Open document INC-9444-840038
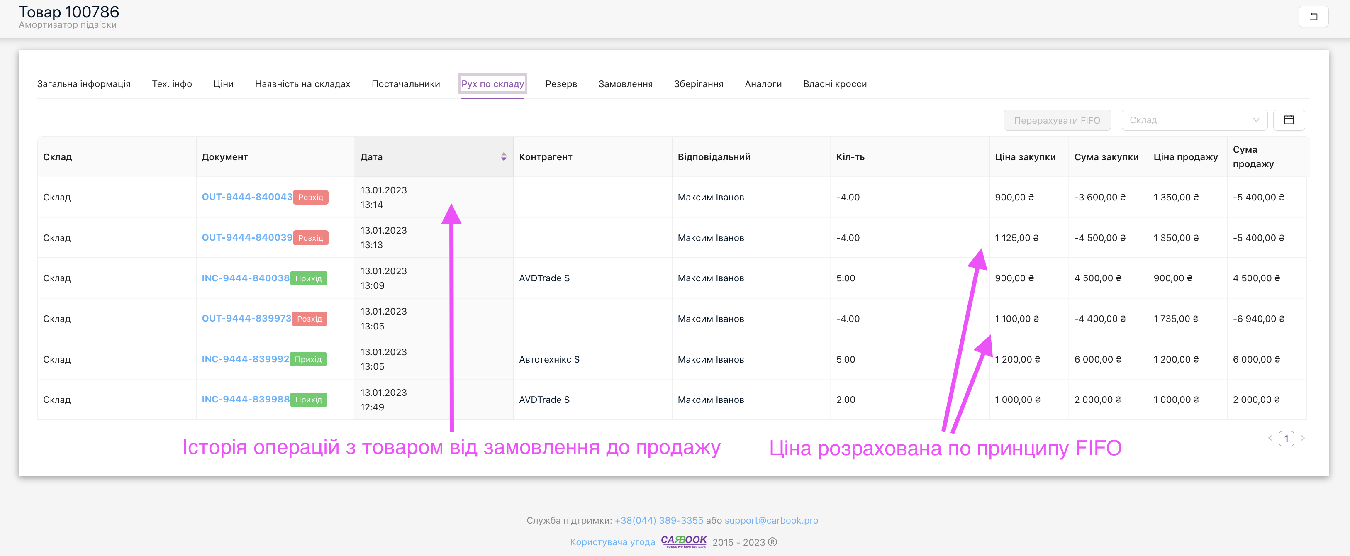 coord(245,278)
